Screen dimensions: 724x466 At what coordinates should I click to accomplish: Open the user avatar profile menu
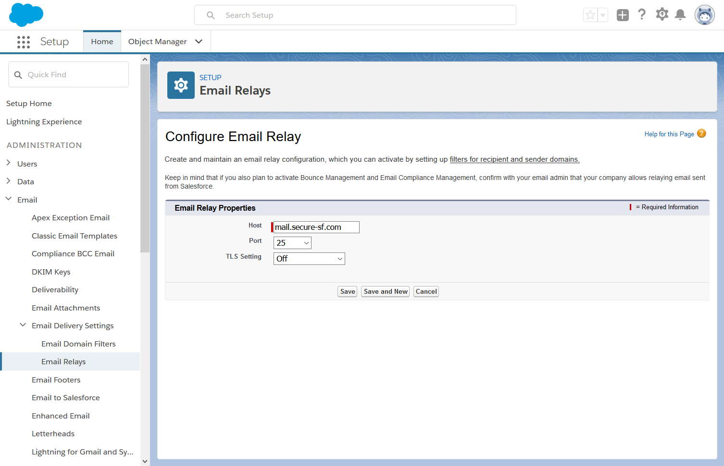tap(705, 15)
